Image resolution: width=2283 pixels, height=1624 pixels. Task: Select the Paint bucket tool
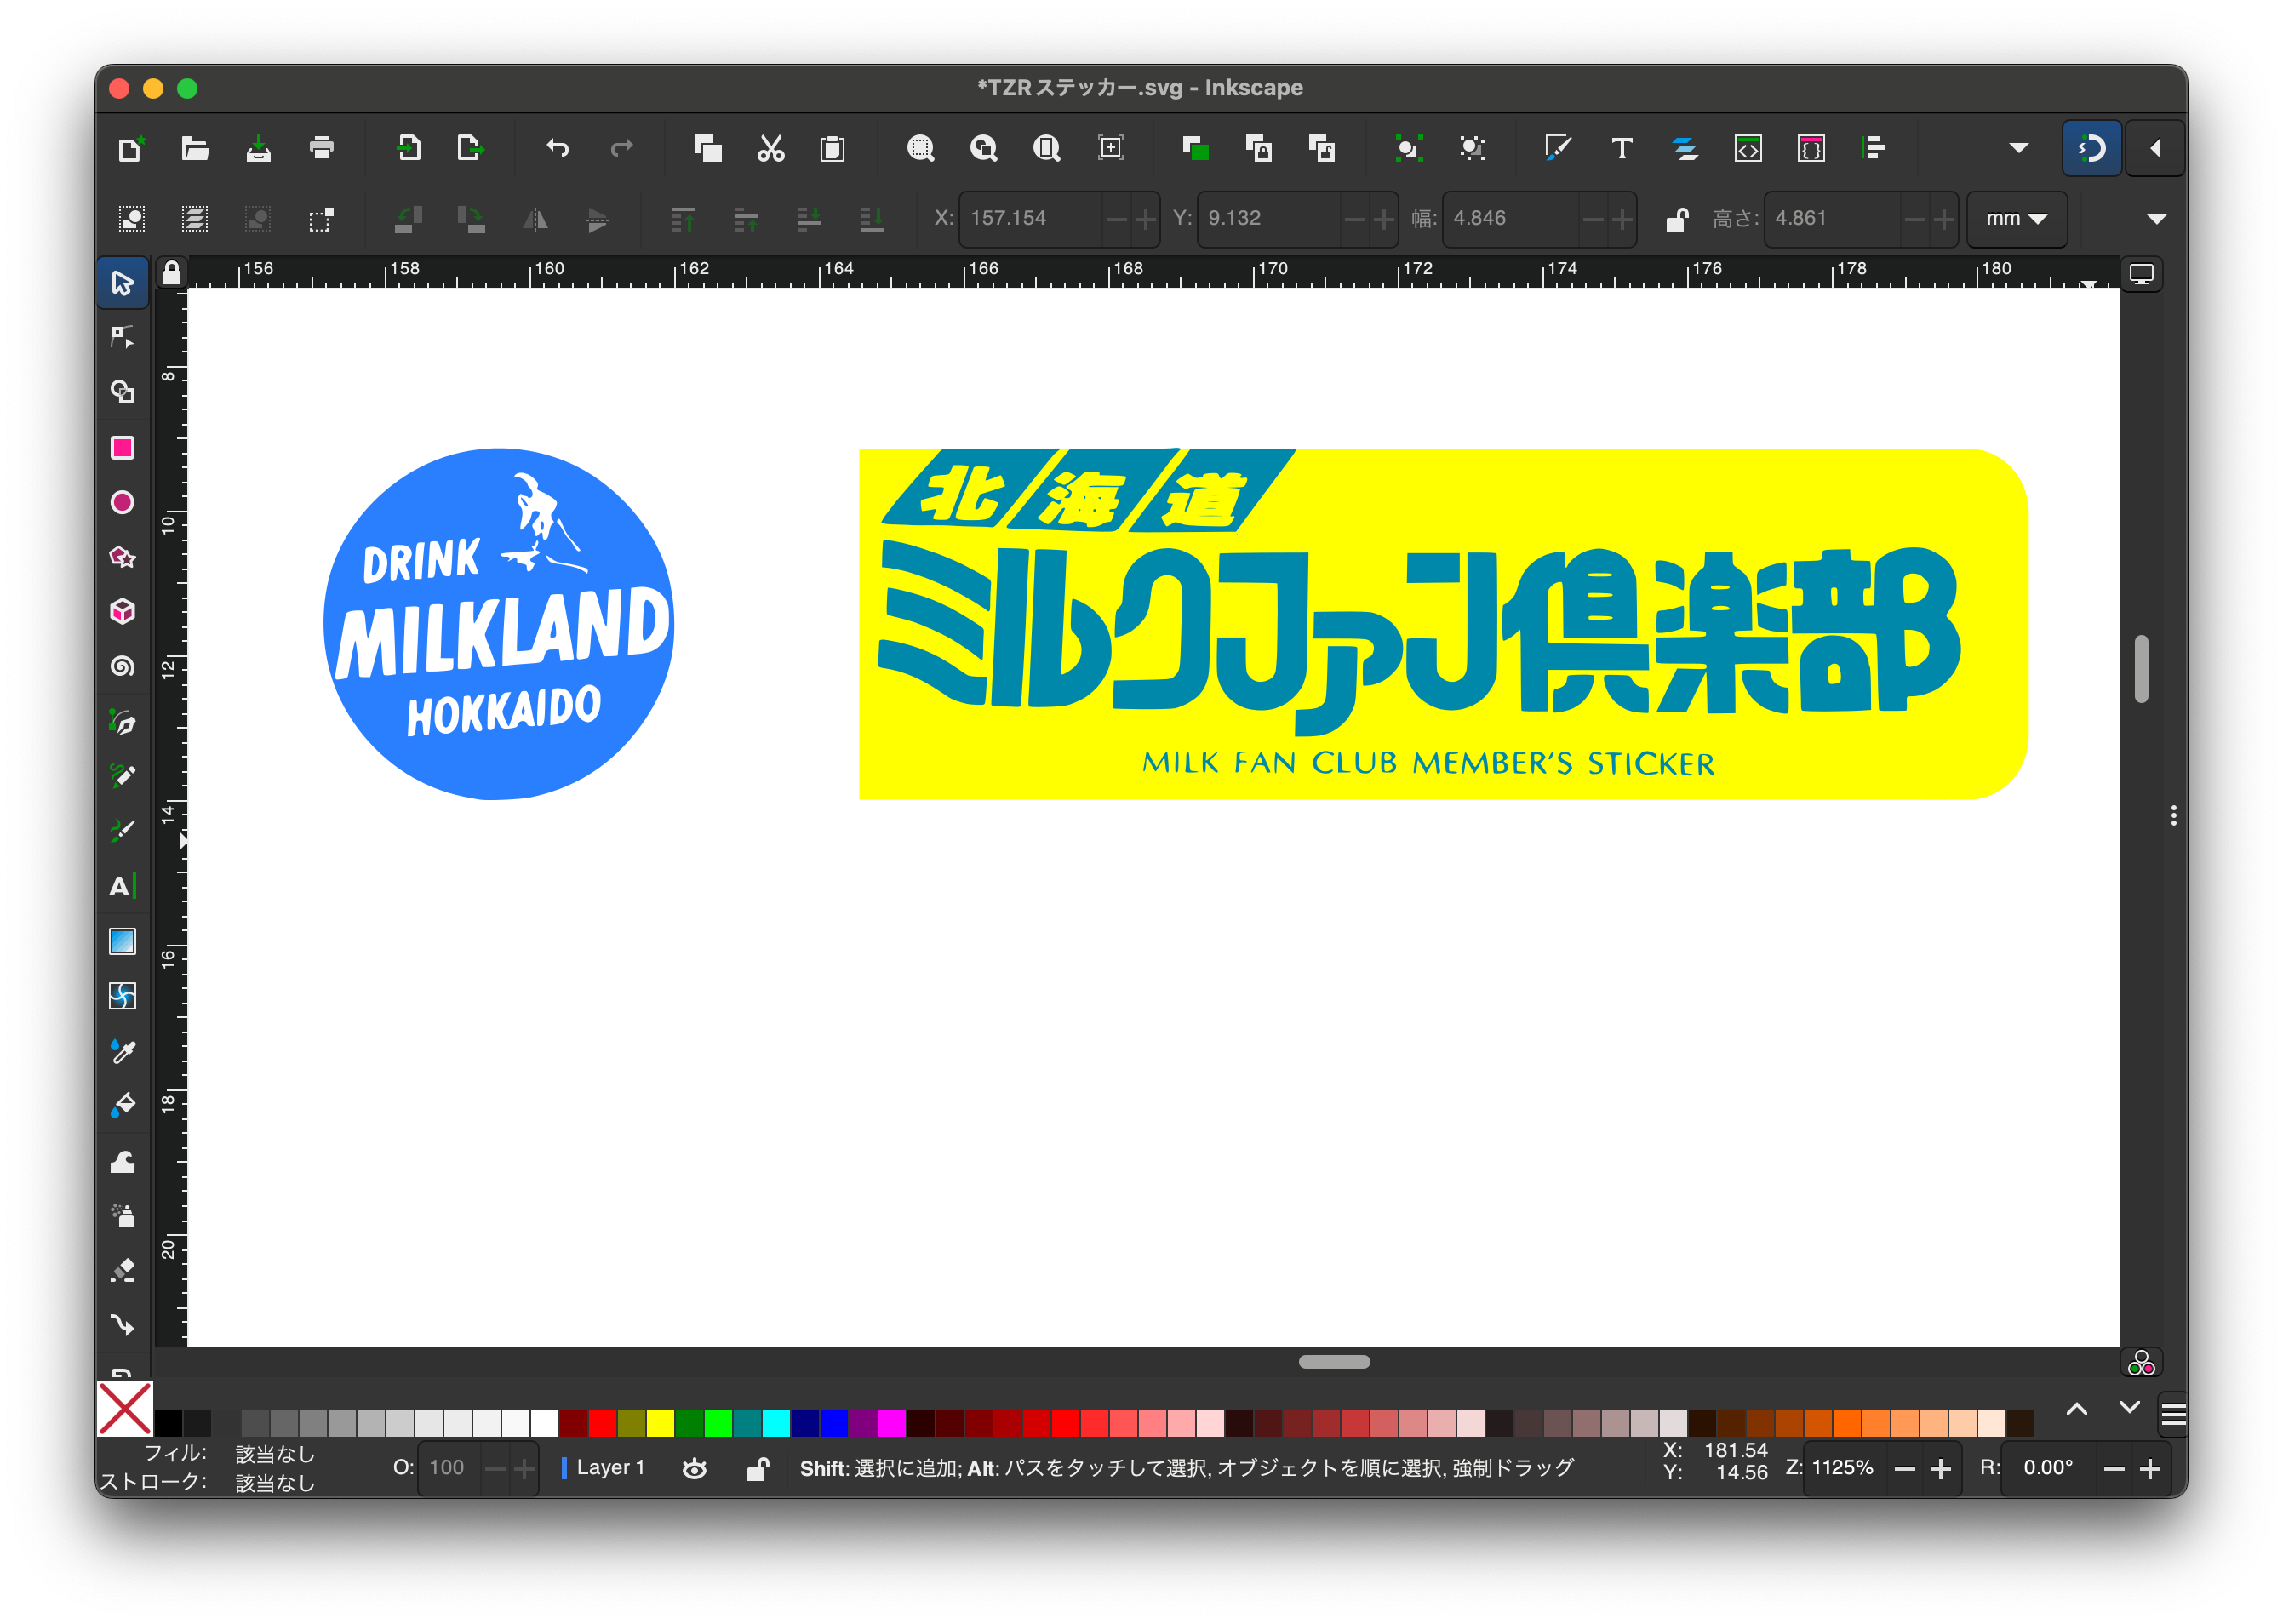123,1105
